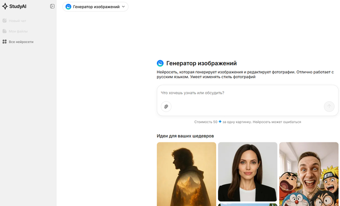This screenshot has height=206, width=340.
Task: Click the Новый чат pencil icon
Action: click(x=4, y=20)
